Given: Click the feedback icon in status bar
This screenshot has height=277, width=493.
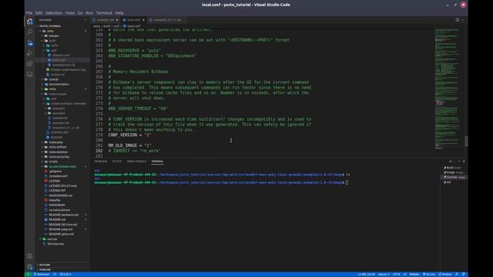Looking at the screenshot, I should (x=457, y=274).
